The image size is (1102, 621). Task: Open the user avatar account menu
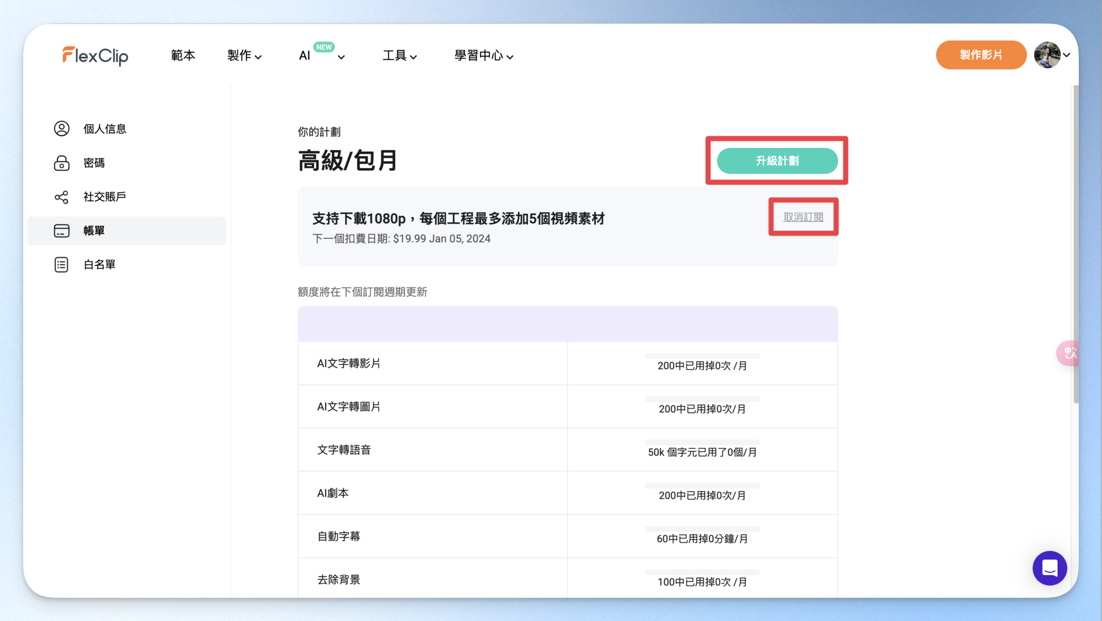coord(1052,55)
